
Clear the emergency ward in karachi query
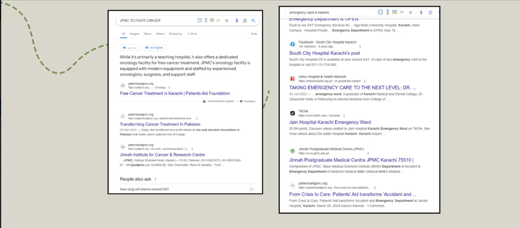pyautogui.click(x=410, y=12)
